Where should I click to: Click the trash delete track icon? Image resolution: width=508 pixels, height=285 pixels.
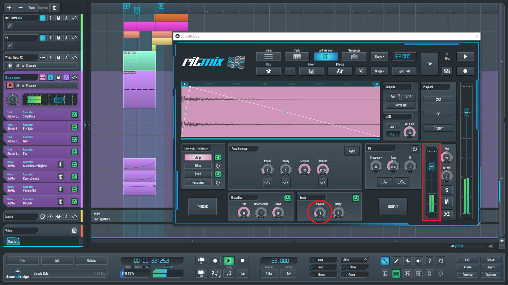55,8
